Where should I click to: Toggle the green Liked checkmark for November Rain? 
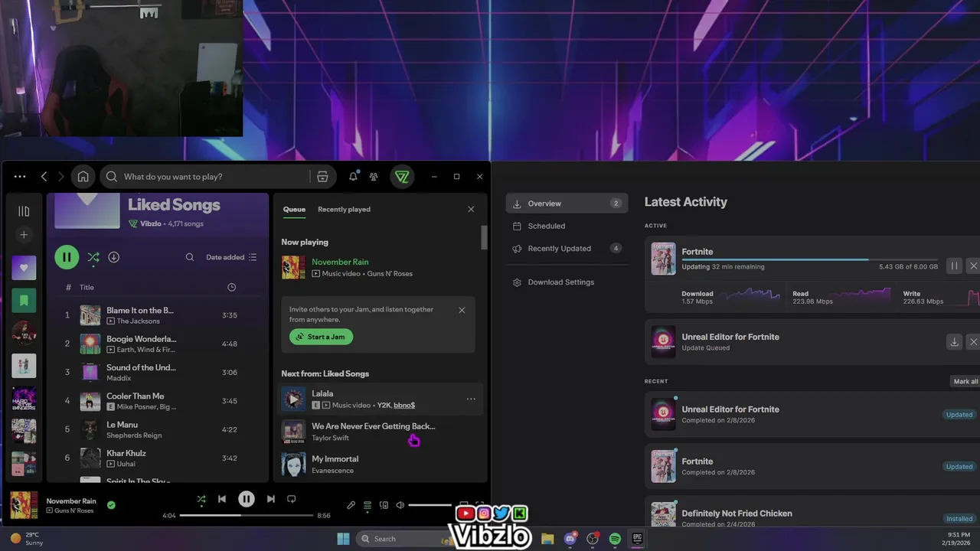[111, 505]
